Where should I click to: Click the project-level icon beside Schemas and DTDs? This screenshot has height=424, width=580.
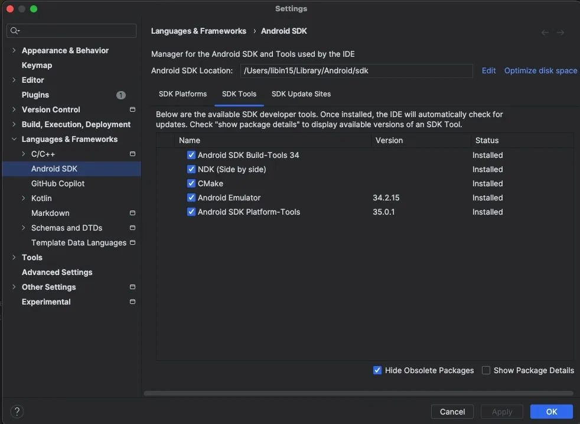pos(132,228)
